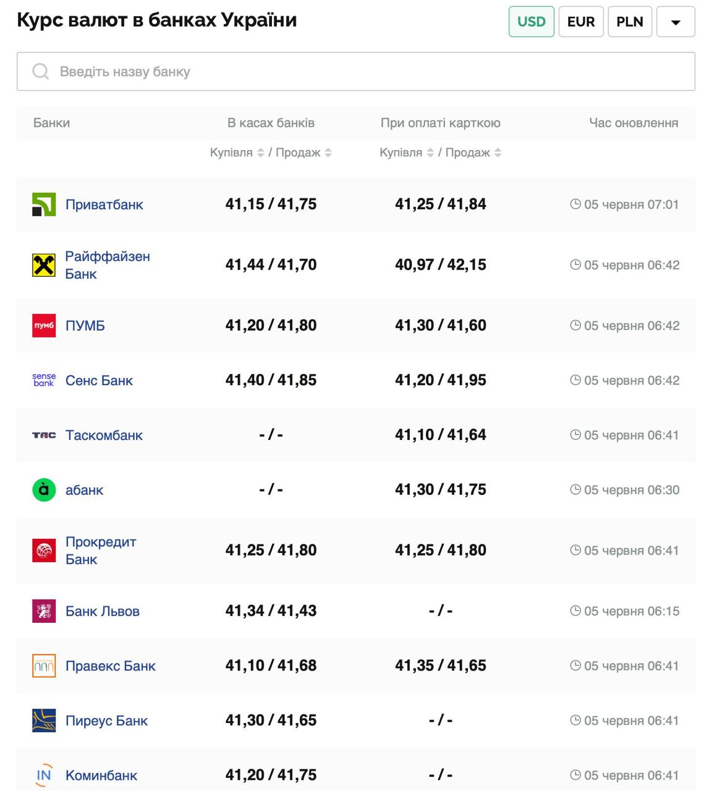Click the green абанк logo icon
This screenshot has height=791, width=717.
point(44,490)
